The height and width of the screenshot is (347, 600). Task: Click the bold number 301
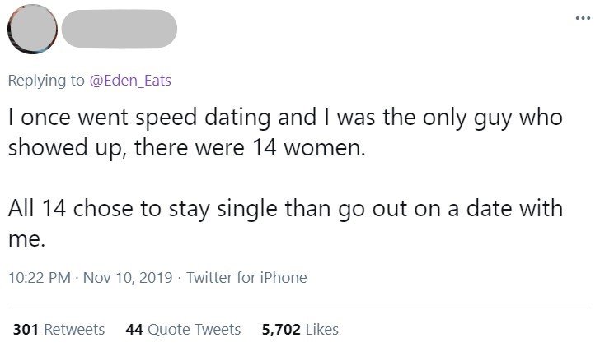(27, 329)
